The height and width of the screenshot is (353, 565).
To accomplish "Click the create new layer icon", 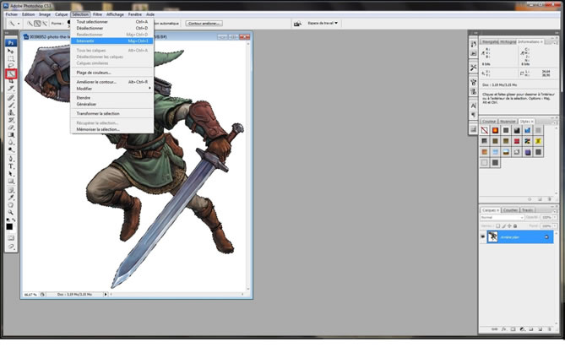I will 541,329.
